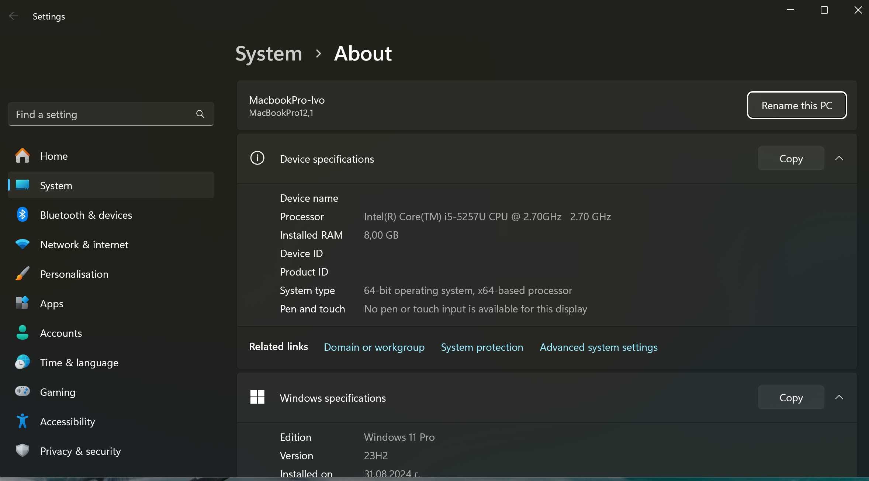Click the MacbookPro-Ivo PC name
The image size is (869, 481).
tap(287, 100)
